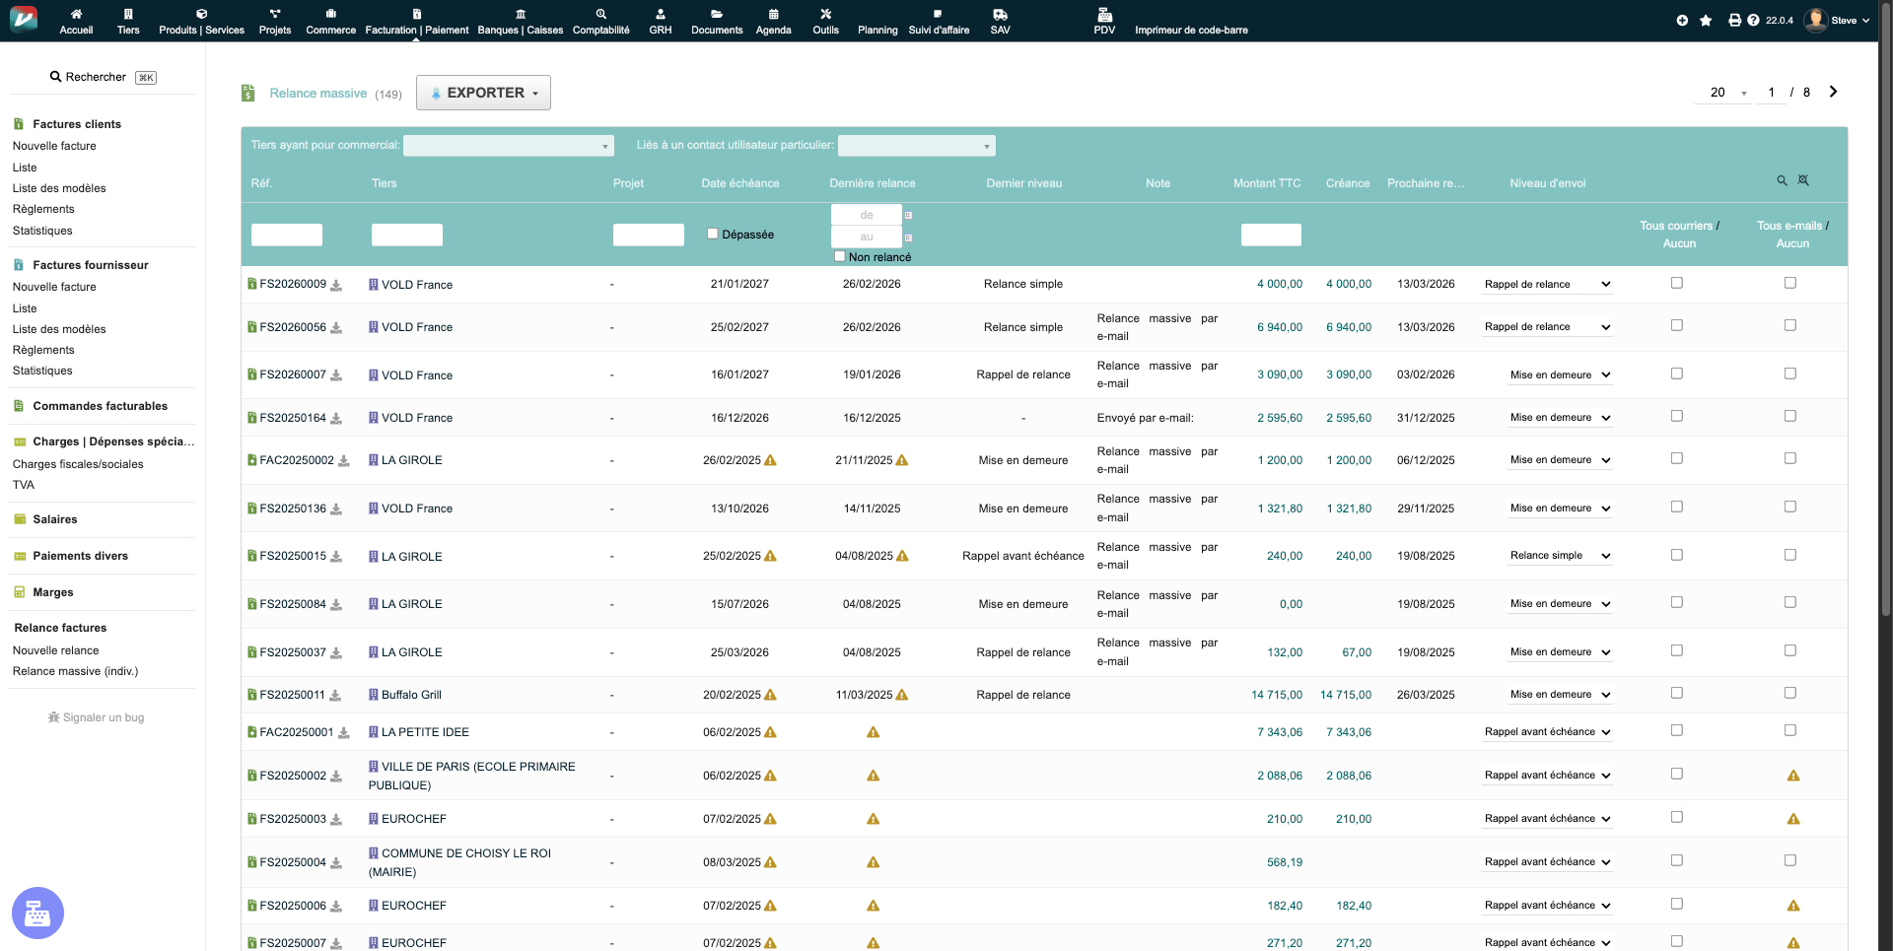This screenshot has width=1893, height=951.
Task: Open the Comptabilité menu
Action: pos(600,21)
